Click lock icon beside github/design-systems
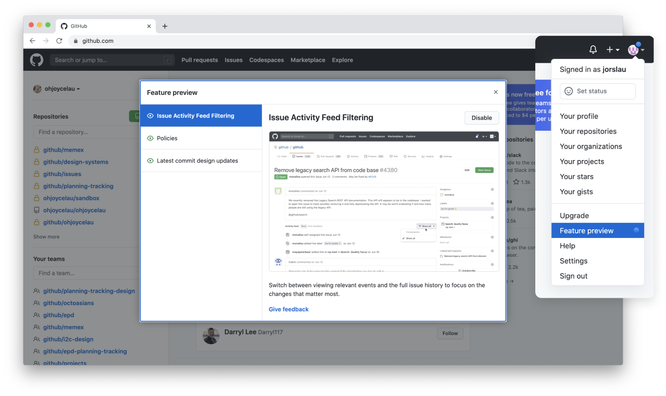Viewport: 666px width, 396px height. [x=36, y=162]
